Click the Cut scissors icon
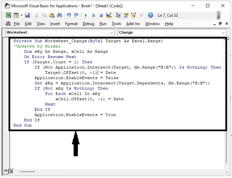The image size is (232, 178). [36, 15]
